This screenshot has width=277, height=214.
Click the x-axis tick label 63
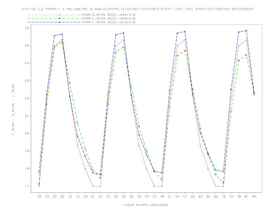click(200, 197)
